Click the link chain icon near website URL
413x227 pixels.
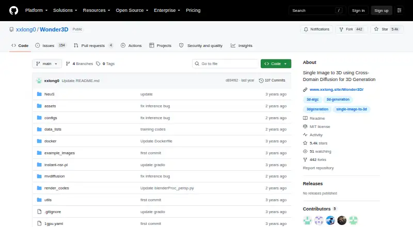point(305,90)
